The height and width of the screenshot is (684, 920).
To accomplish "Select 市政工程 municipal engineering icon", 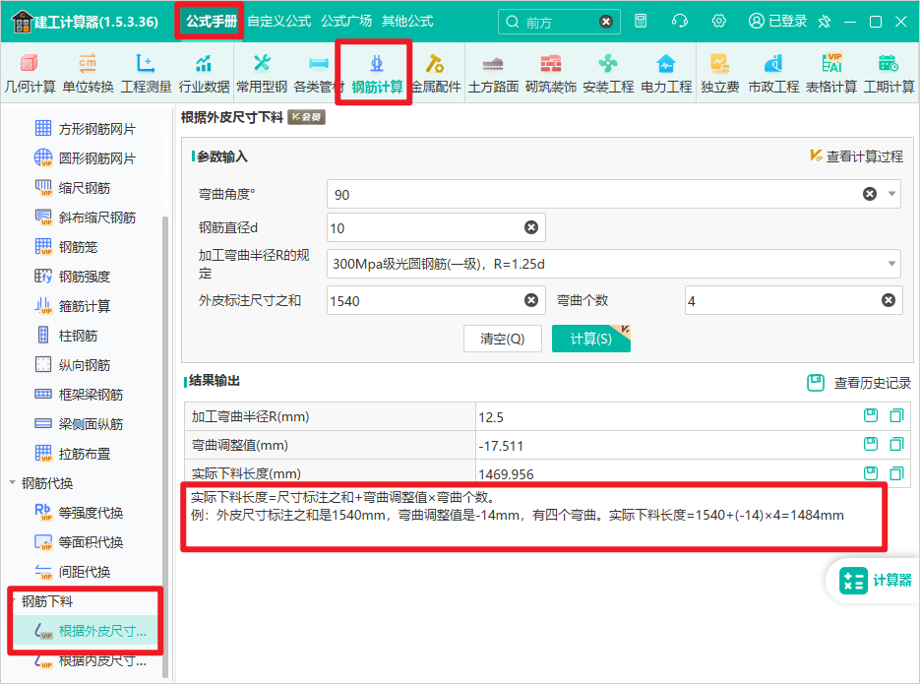I will tap(773, 74).
